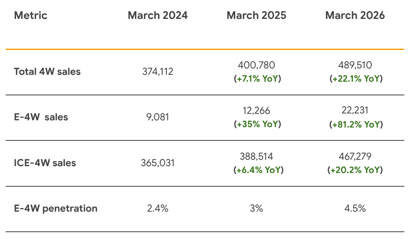Click the +22.1% YoY growth label
This screenshot has height=239, width=418.
pos(355,79)
